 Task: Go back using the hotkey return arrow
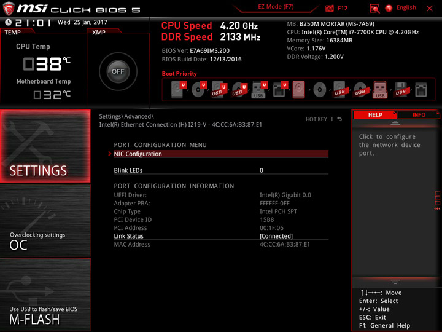[x=339, y=119]
